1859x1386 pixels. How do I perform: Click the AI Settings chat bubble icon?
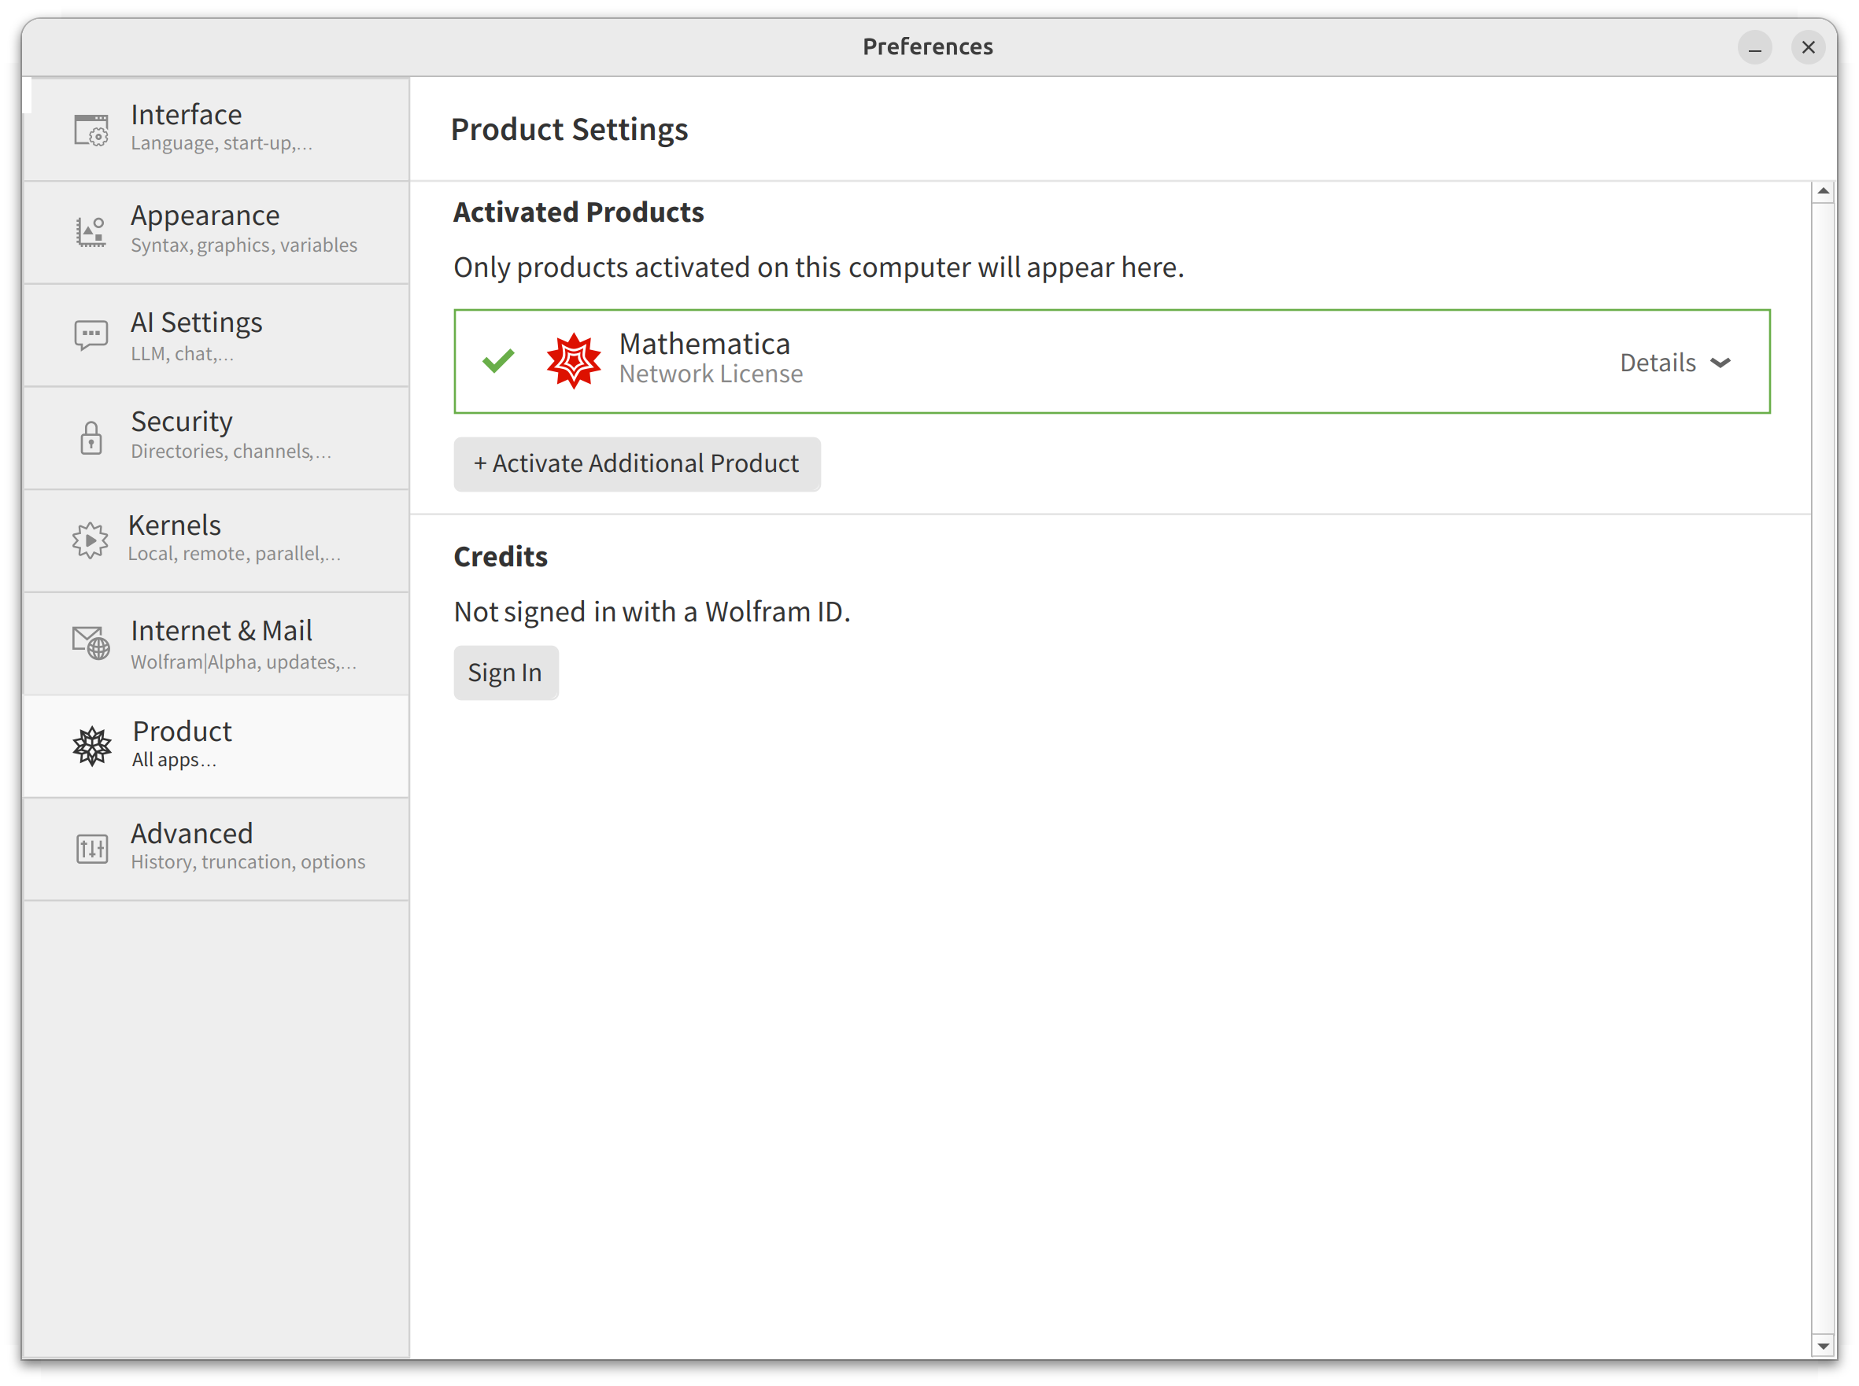(91, 335)
